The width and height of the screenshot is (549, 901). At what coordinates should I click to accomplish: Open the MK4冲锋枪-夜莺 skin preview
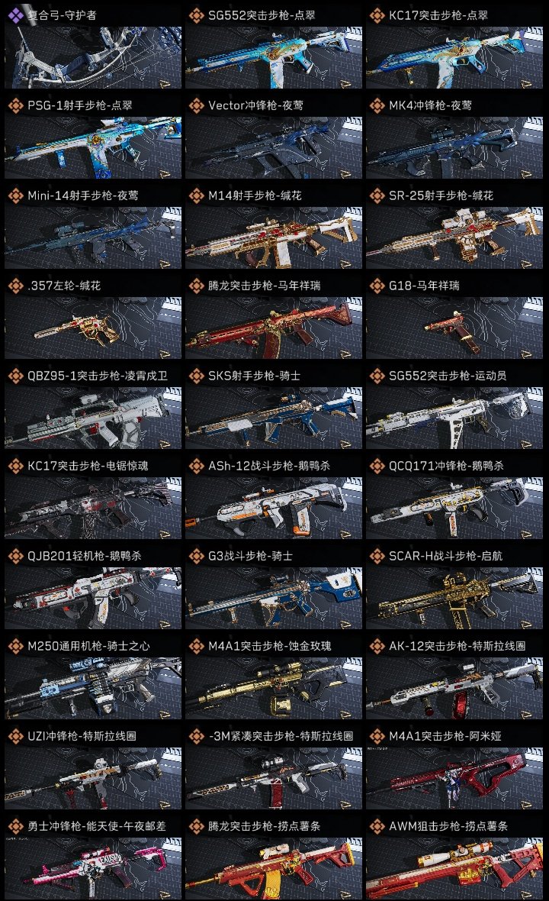[x=454, y=147]
